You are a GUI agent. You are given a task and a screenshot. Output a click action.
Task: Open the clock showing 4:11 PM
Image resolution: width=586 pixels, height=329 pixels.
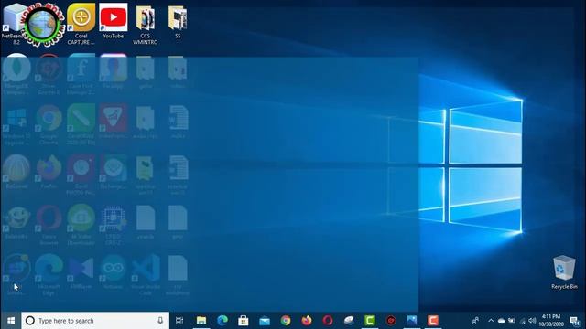(x=551, y=321)
